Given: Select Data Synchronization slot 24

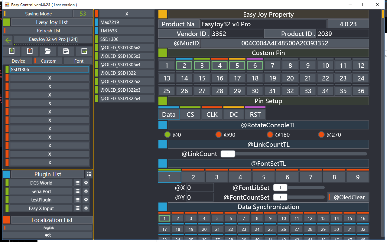Looking at the screenshot, I should pos(257,229).
